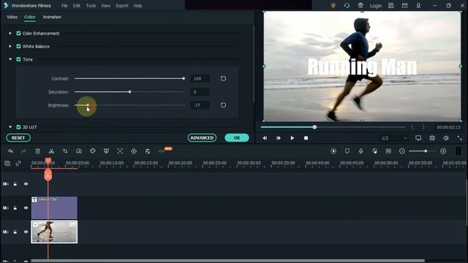Open the Color palette tool
This screenshot has height=263, width=468.
tap(93, 151)
